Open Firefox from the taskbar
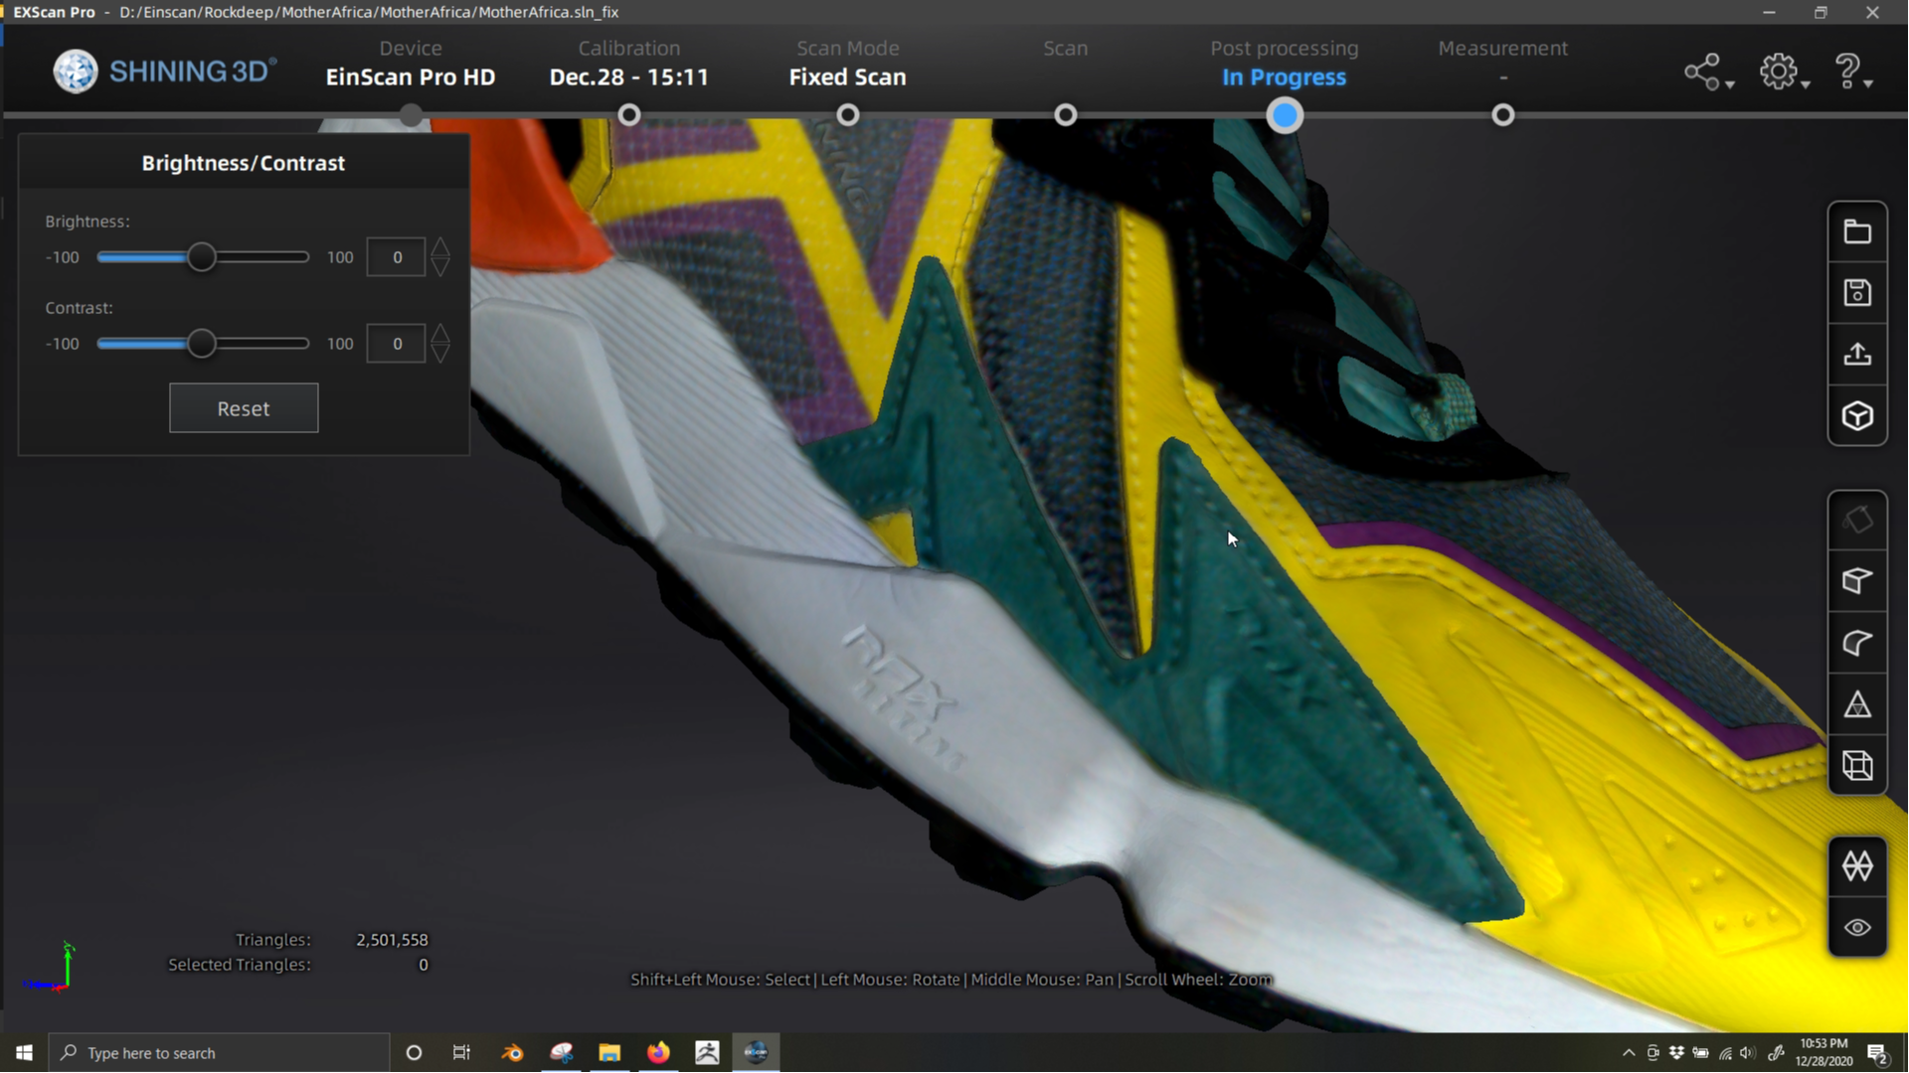1909x1073 pixels. tap(658, 1053)
